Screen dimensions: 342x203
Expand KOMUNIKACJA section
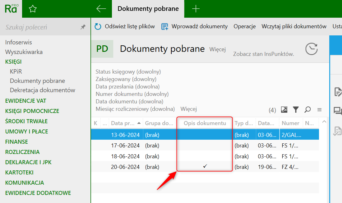(x=25, y=183)
